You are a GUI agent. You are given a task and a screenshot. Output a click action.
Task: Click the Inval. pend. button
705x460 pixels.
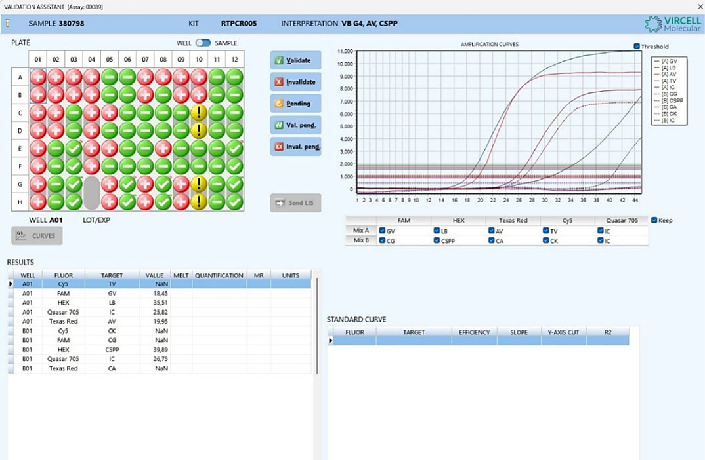[295, 146]
